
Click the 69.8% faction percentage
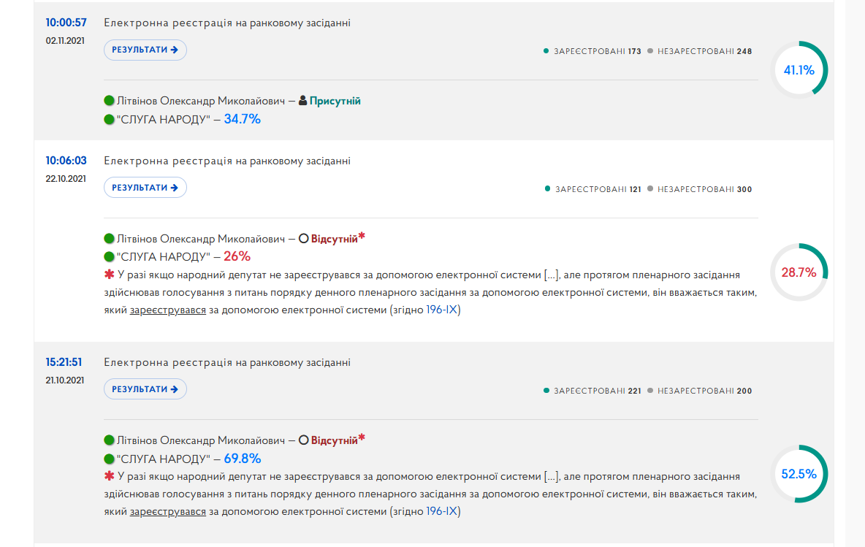pyautogui.click(x=242, y=458)
